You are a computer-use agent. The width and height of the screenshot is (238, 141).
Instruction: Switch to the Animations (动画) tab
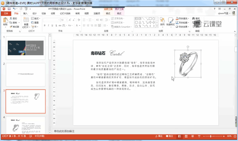coord(53,14)
